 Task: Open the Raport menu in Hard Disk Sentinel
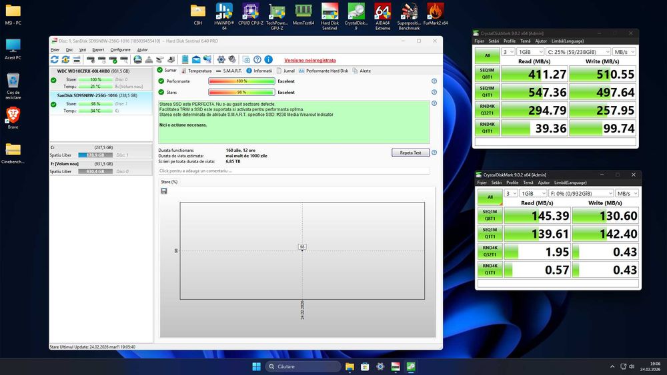pyautogui.click(x=98, y=50)
